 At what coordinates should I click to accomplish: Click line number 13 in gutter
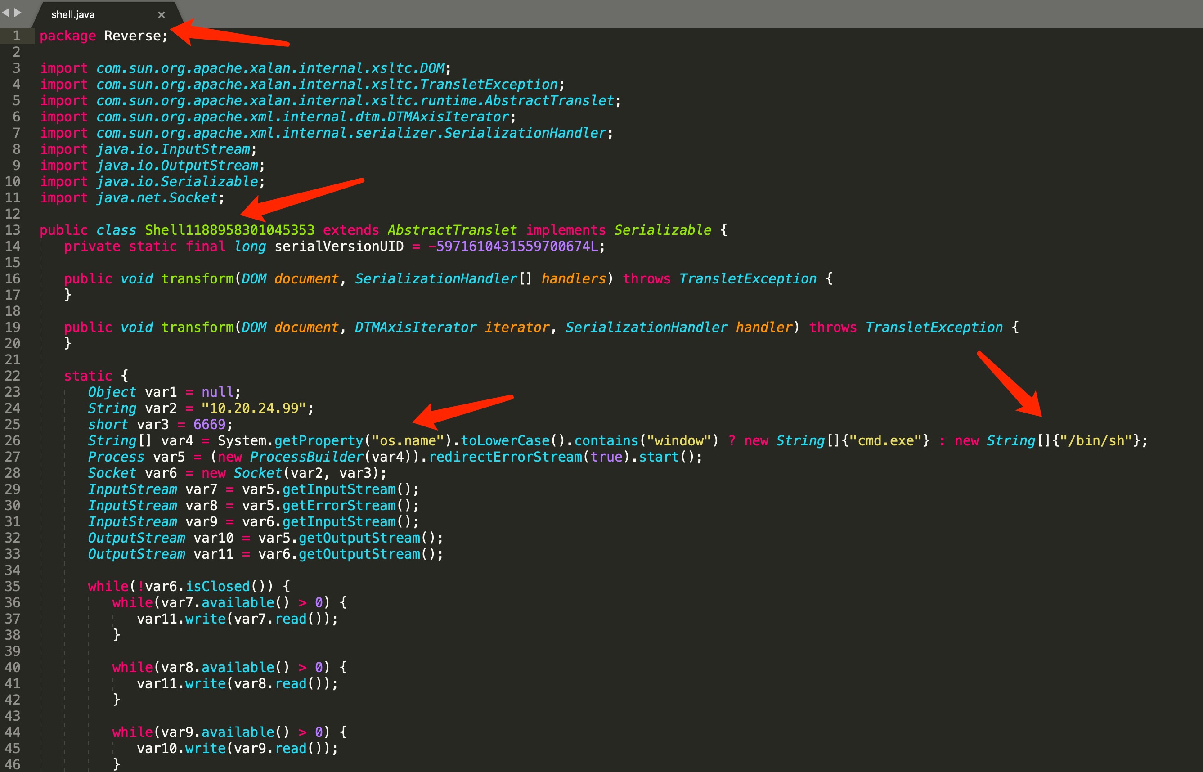pos(13,230)
